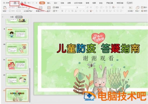Toggle Italic formatting

(66, 11)
